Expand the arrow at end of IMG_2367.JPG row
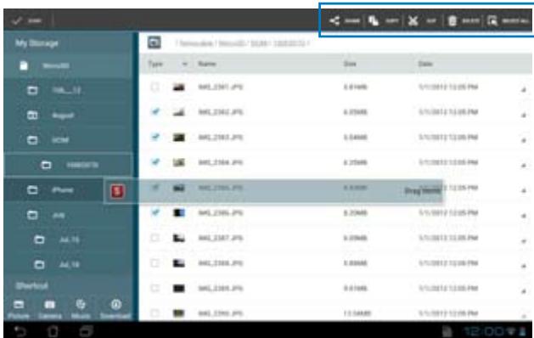The image size is (534, 338). 524,241
